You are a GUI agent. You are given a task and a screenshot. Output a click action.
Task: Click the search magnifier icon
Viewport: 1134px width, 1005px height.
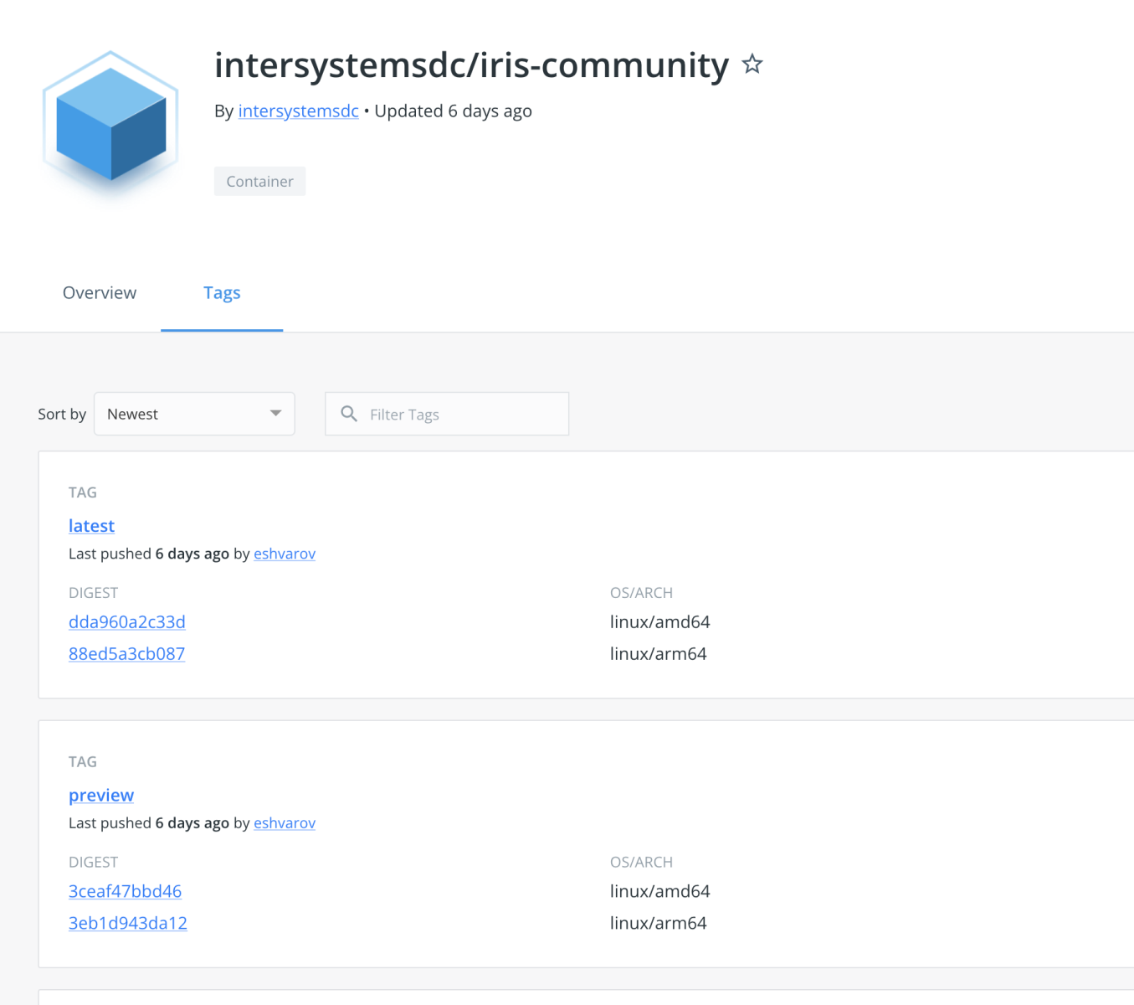(349, 414)
